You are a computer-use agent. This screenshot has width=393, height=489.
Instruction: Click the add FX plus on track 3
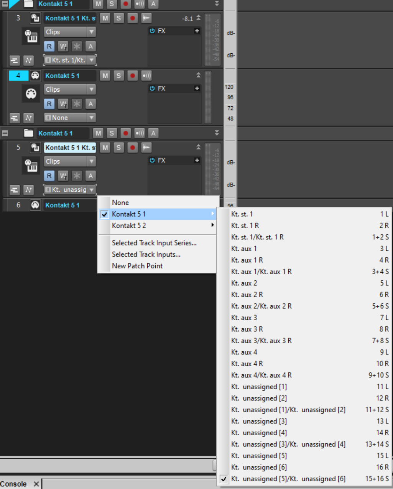(x=197, y=31)
